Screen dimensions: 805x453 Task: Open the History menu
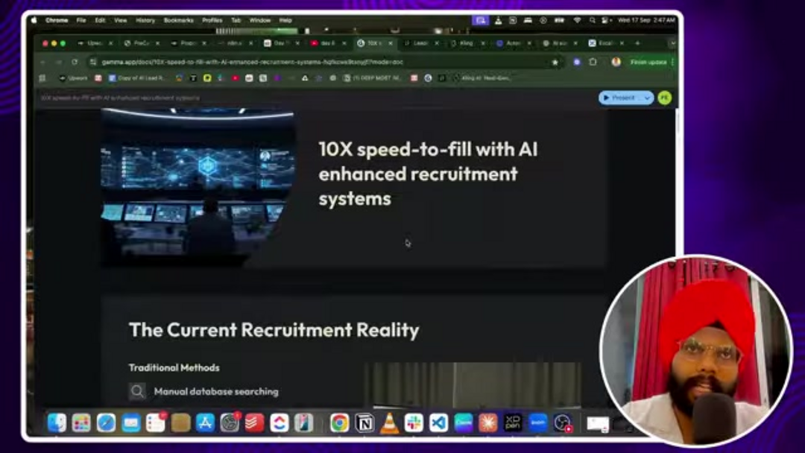coord(145,20)
